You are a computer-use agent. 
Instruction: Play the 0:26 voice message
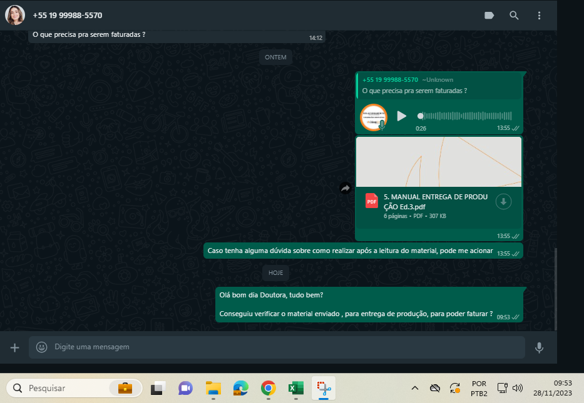[x=402, y=116]
